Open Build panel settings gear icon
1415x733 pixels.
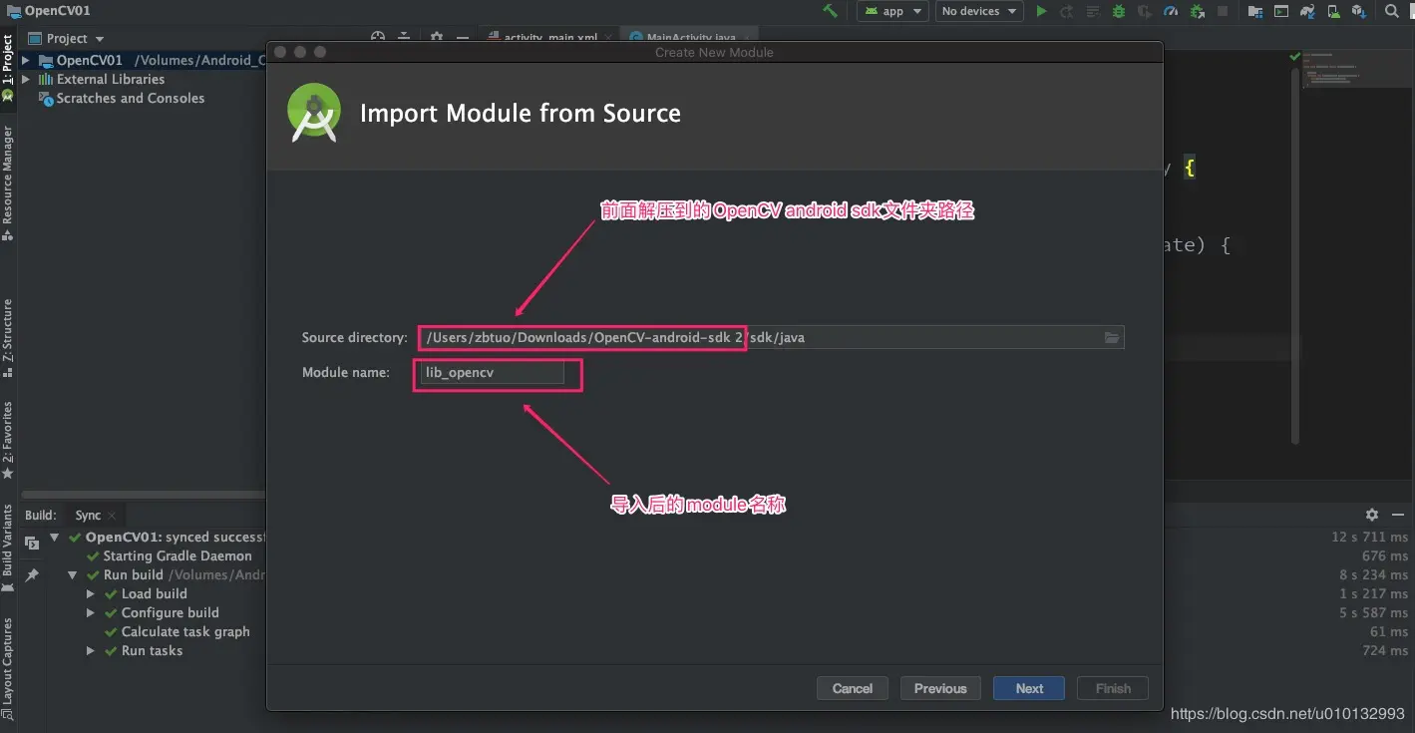(1372, 515)
